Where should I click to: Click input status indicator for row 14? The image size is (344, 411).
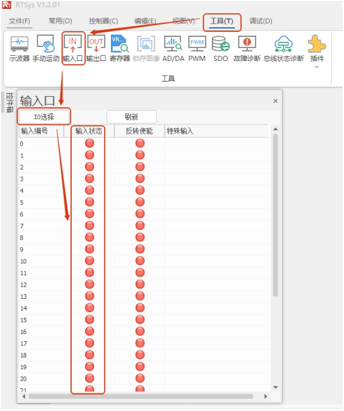(x=89, y=308)
